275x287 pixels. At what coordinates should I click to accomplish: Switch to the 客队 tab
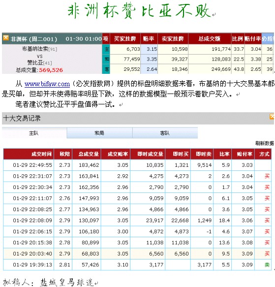click(x=165, y=133)
